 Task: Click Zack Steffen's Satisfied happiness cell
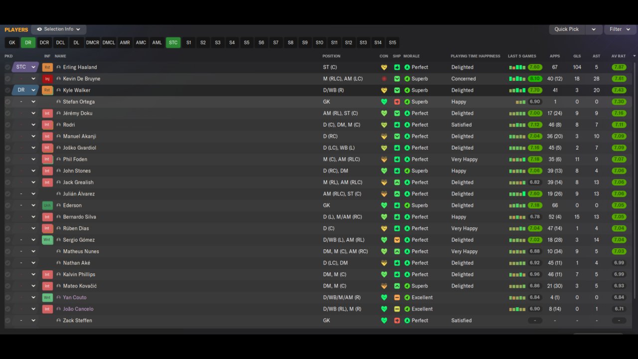(x=462, y=321)
